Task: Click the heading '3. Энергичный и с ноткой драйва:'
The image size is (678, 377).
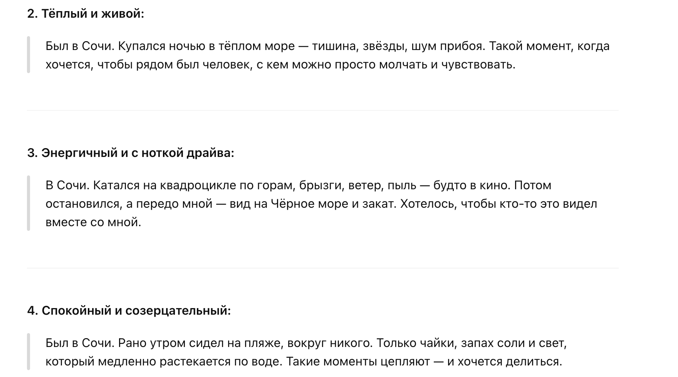Action: pyautogui.click(x=131, y=153)
